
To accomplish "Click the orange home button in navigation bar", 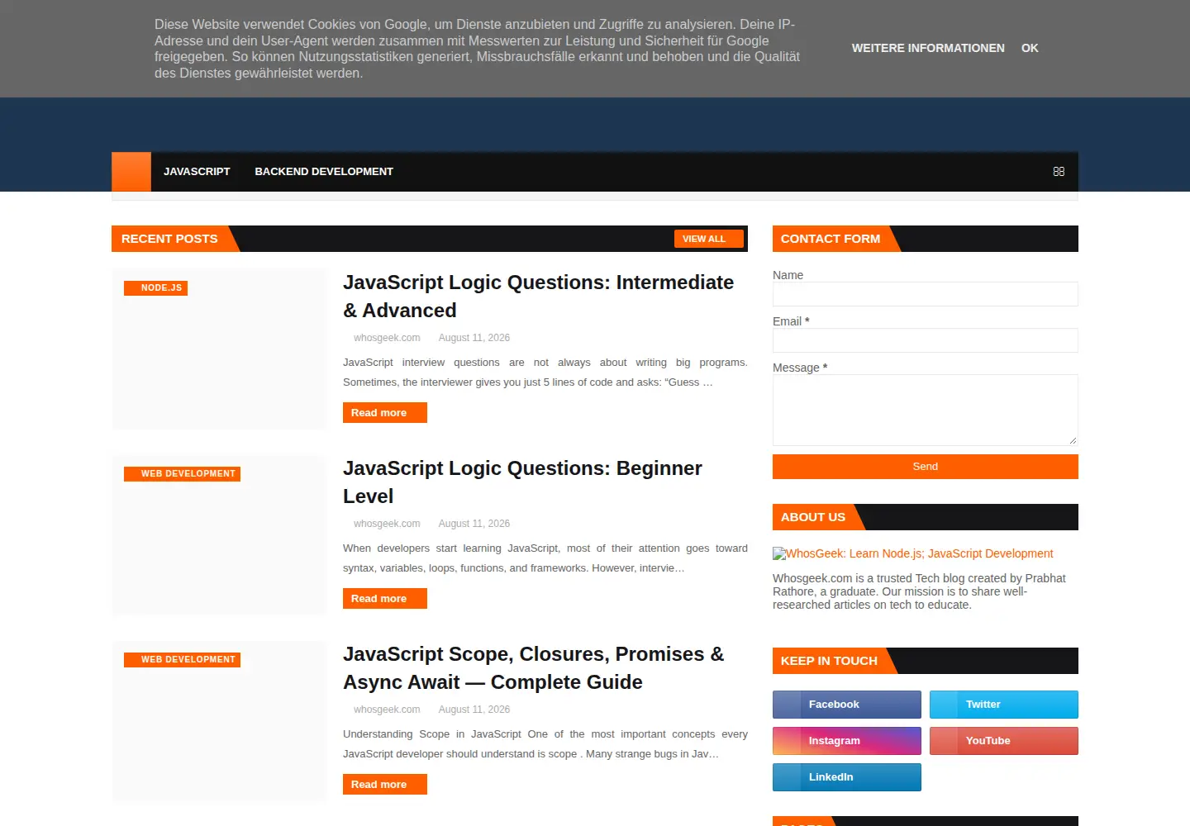I will point(131,172).
